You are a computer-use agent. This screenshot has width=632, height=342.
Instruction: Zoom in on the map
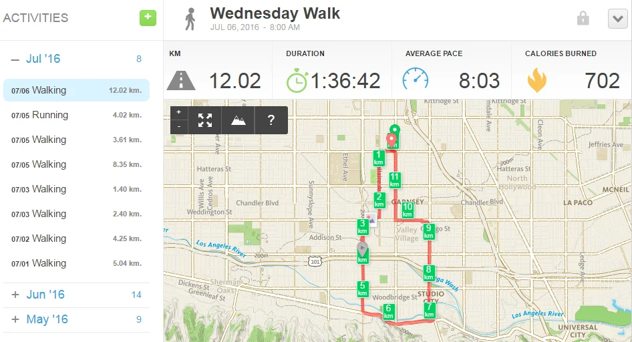(178, 113)
